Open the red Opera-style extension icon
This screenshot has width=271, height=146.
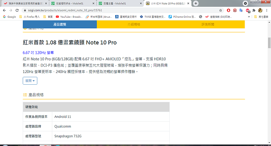click(228, 11)
